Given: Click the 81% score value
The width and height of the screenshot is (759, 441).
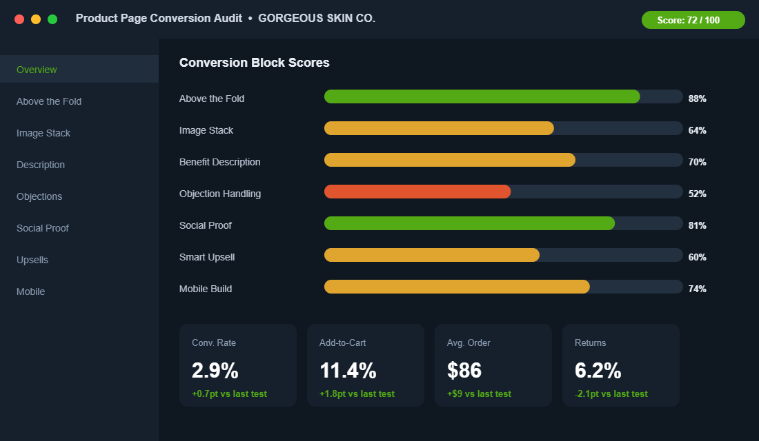Looking at the screenshot, I should pos(697,225).
